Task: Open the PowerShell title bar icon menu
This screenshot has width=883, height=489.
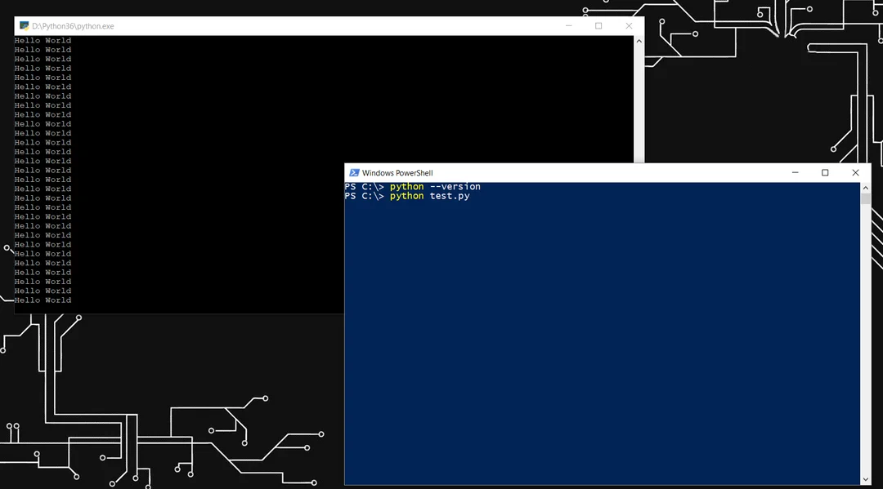Action: coord(354,172)
